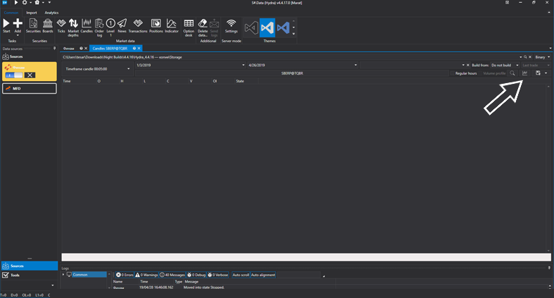
Task: Switch to the Import ribbon tab
Action: pos(32,13)
